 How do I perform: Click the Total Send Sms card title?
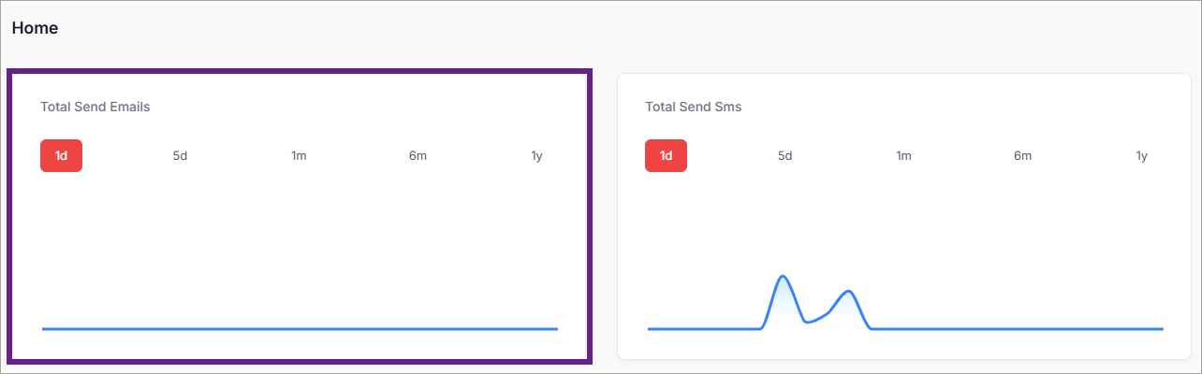point(693,107)
